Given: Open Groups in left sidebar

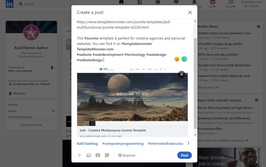Looking at the screenshot, I should point(13,105).
